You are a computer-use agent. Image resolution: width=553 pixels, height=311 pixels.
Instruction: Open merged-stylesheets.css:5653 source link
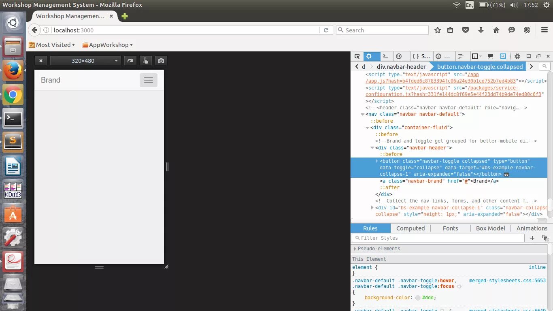[507, 281]
